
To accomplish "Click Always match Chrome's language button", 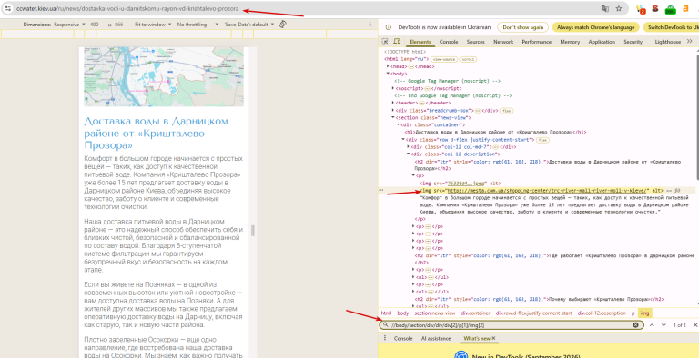I will pyautogui.click(x=595, y=27).
